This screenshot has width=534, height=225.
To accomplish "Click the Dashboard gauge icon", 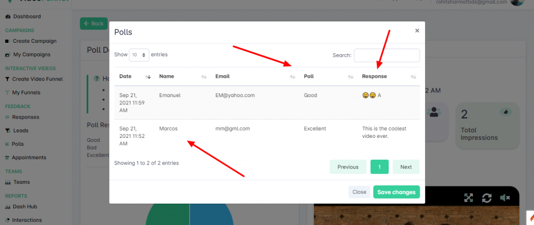I will tap(8, 17).
